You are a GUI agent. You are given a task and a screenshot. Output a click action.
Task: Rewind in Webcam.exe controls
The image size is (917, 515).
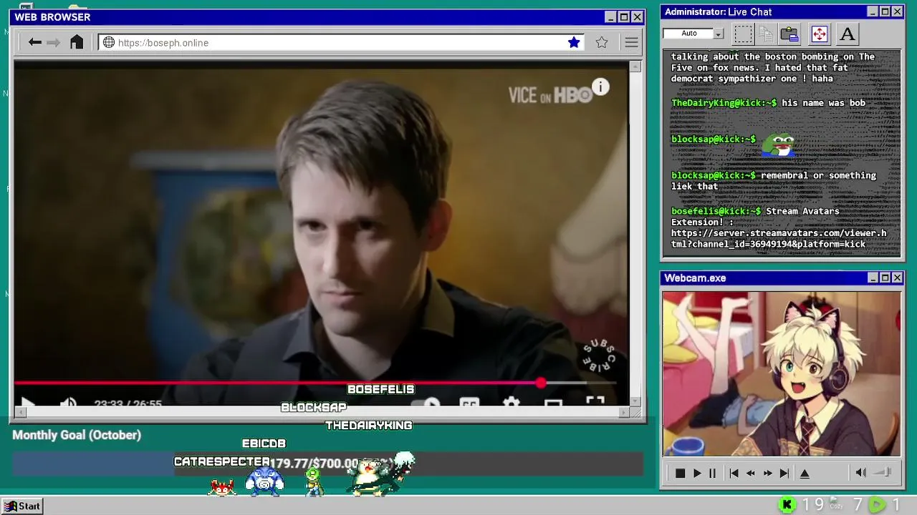(751, 473)
